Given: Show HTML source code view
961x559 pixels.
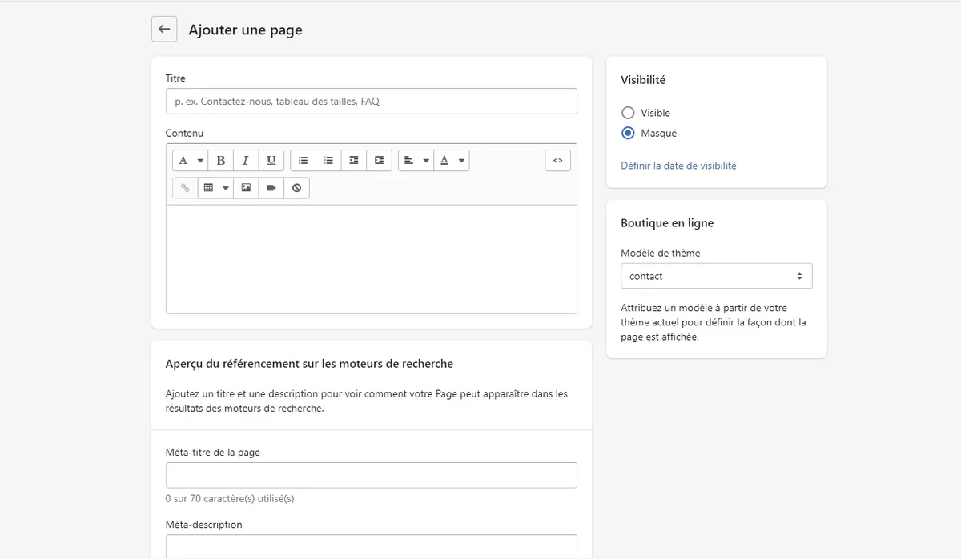Looking at the screenshot, I should (x=558, y=160).
